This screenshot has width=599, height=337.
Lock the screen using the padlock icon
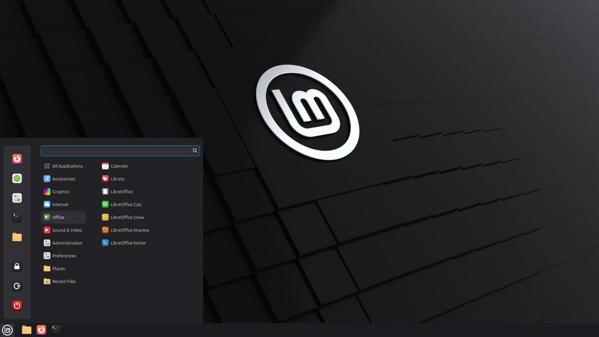click(17, 266)
